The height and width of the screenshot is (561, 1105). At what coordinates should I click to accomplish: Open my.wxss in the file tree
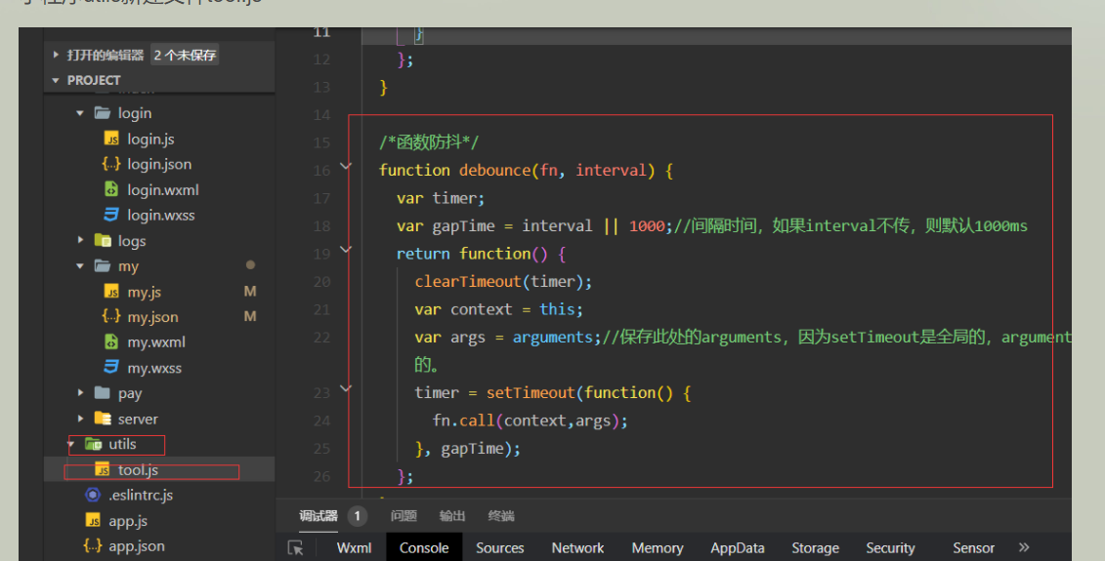pyautogui.click(x=154, y=368)
